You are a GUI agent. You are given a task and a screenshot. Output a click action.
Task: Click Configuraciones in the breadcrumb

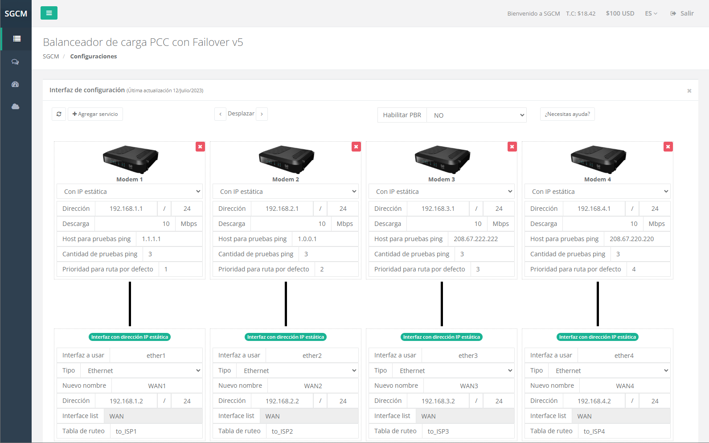point(94,56)
